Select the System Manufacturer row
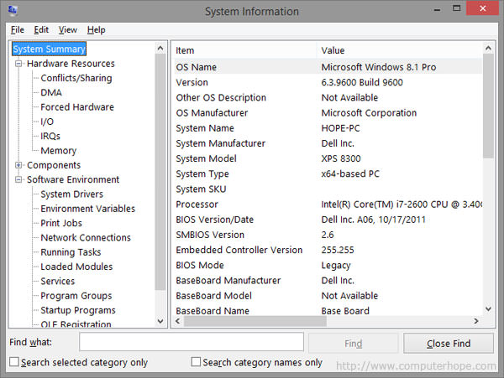 (328, 143)
